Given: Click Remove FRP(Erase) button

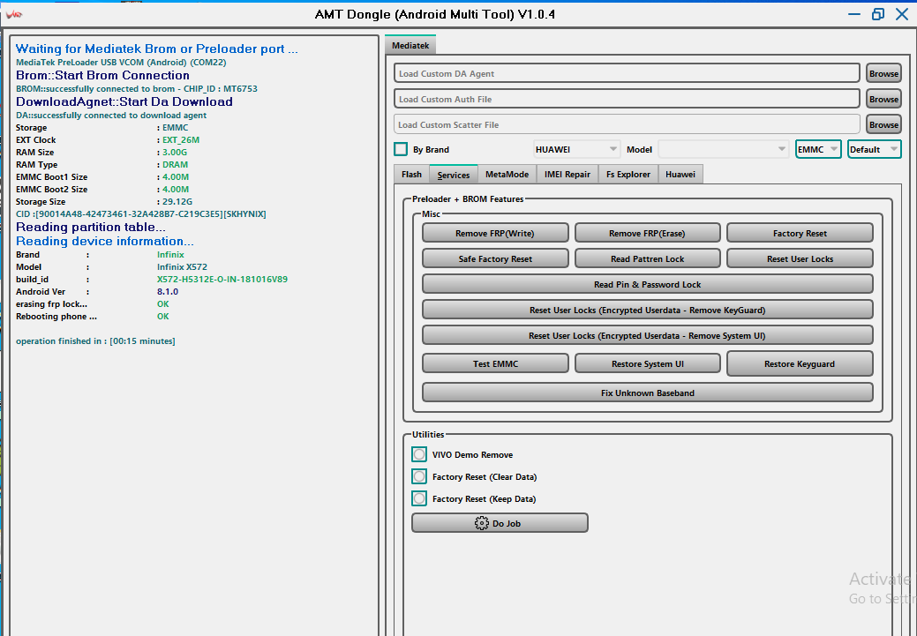Looking at the screenshot, I should (x=647, y=233).
